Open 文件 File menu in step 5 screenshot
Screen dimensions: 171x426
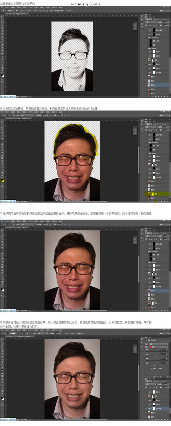point(8,7)
